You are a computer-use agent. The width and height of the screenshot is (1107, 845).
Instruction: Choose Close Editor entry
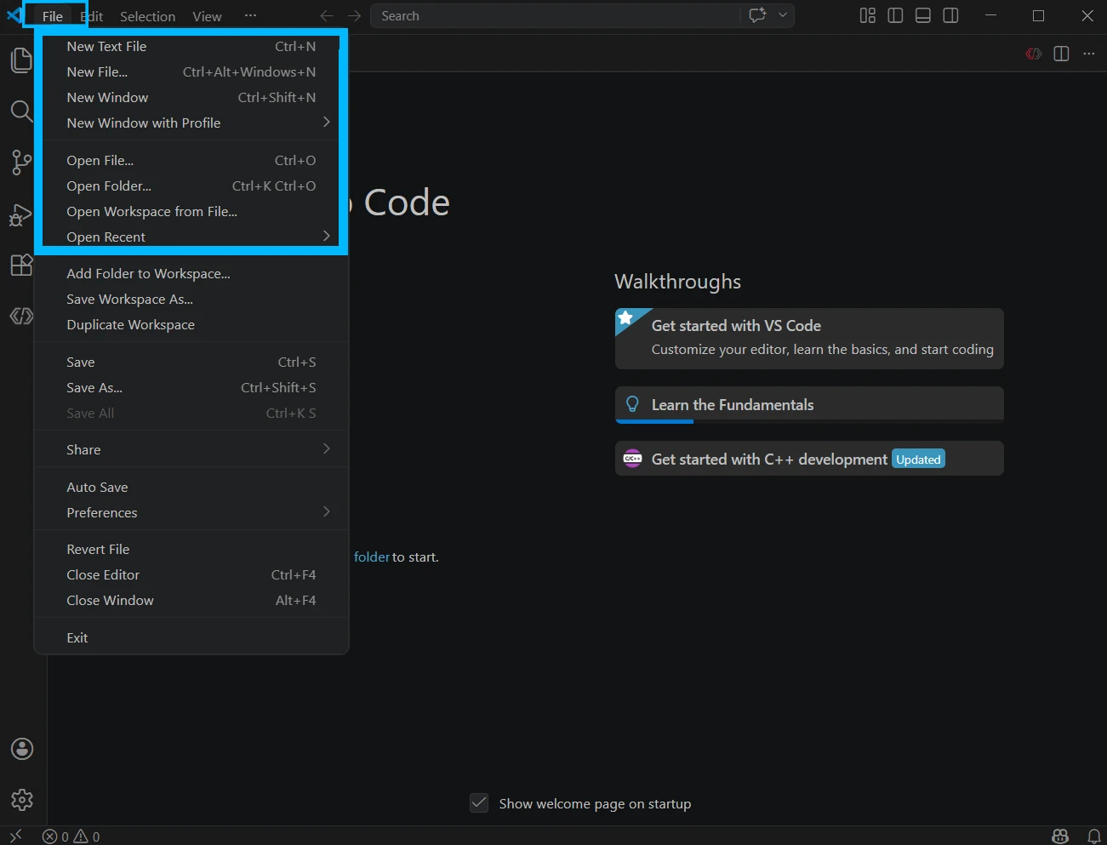(x=191, y=574)
